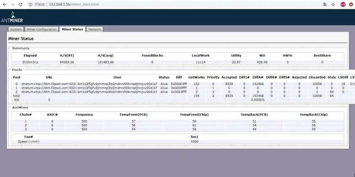Reload the miner stats page

pyautogui.click(x=21, y=5)
